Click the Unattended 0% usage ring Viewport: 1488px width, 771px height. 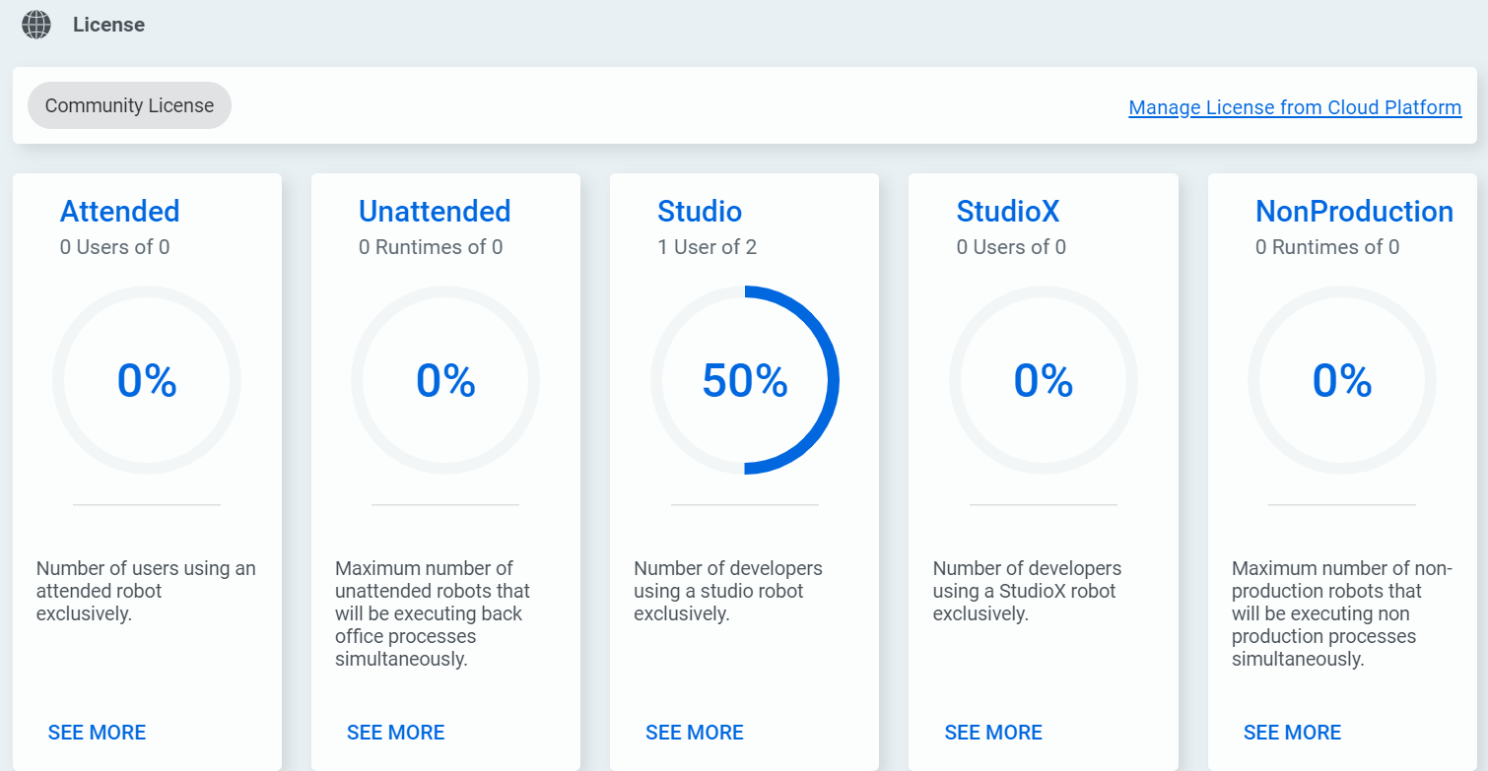(445, 380)
